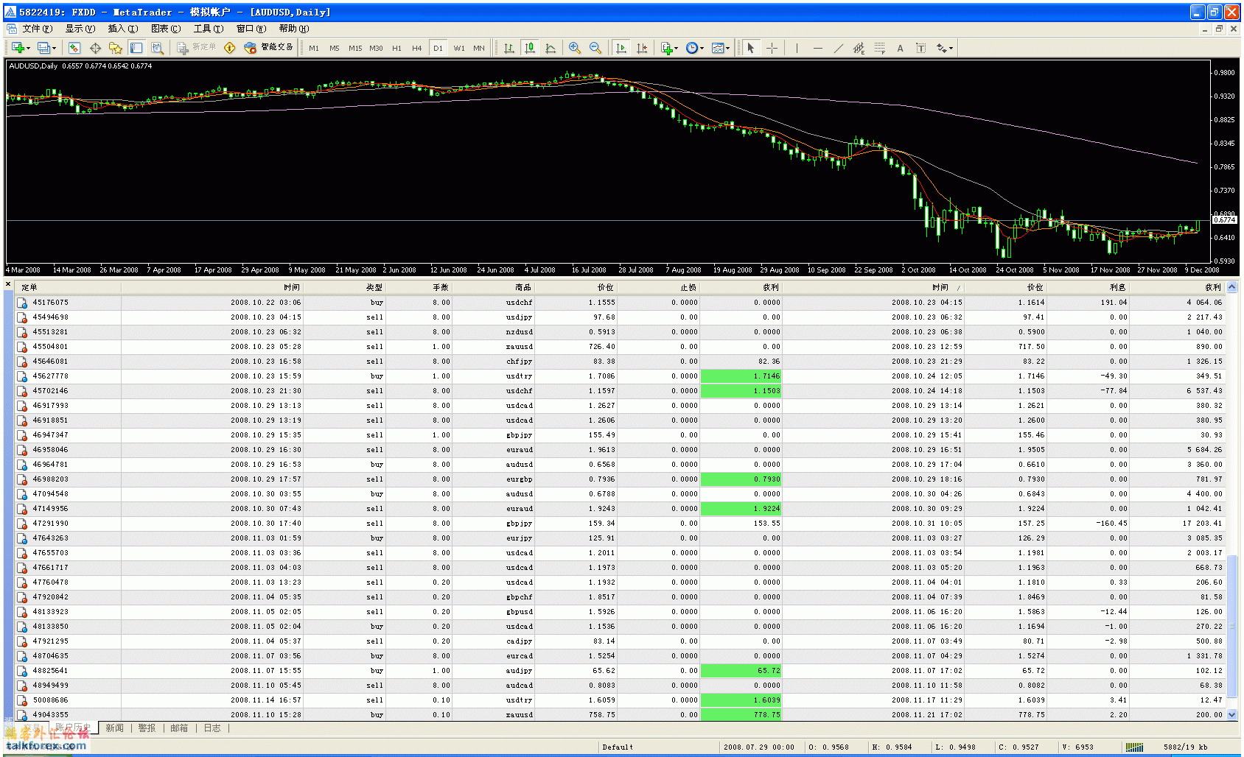Switch to the H4 timeframe
Screen dimensions: 1244x757
pos(417,48)
